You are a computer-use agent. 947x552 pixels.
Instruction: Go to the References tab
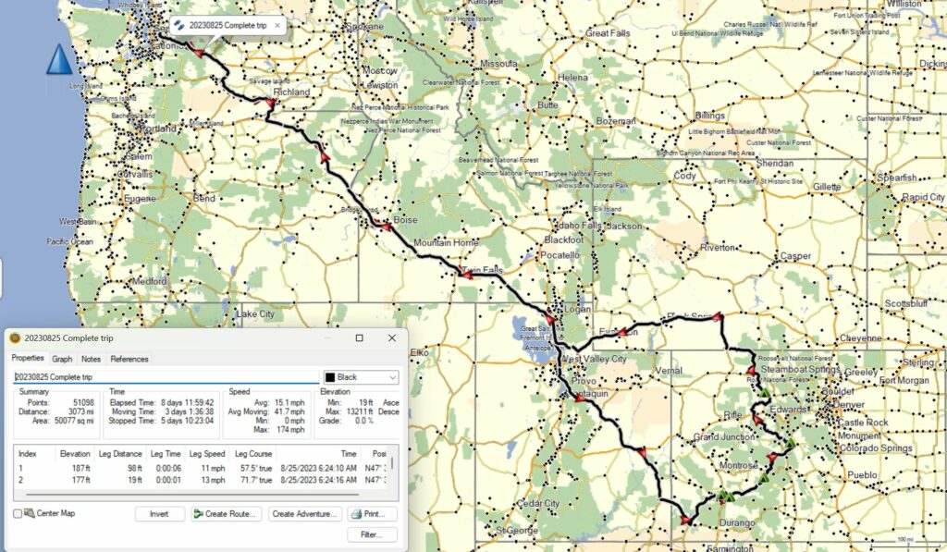coord(129,359)
